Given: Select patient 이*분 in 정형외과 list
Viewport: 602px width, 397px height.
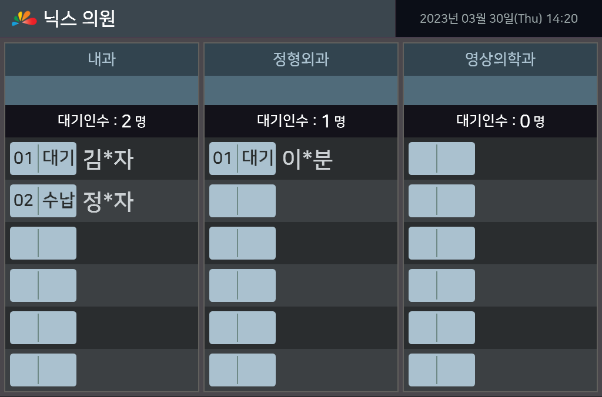Looking at the screenshot, I should (x=307, y=159).
